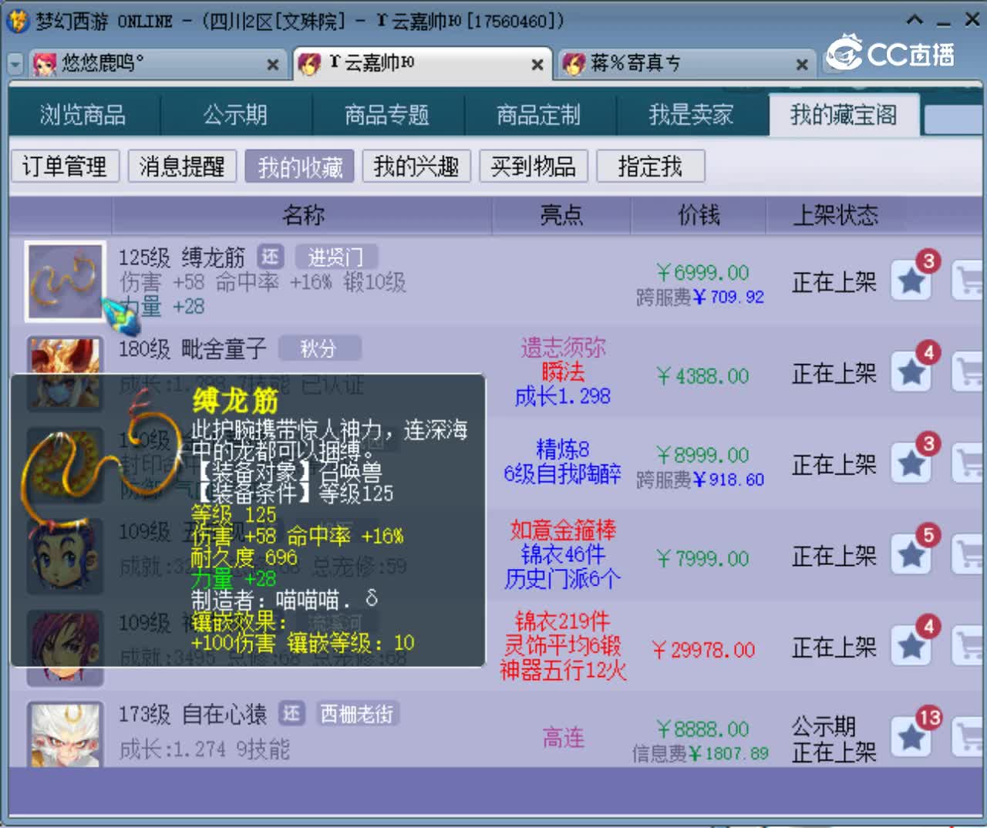
Task: Click cart icon on ¥29978.00 row
Action: tap(969, 646)
